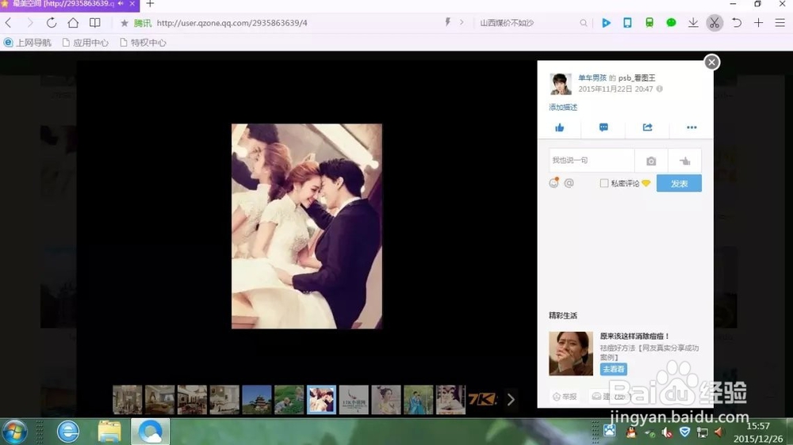Open reading mode book icon

pyautogui.click(x=94, y=23)
